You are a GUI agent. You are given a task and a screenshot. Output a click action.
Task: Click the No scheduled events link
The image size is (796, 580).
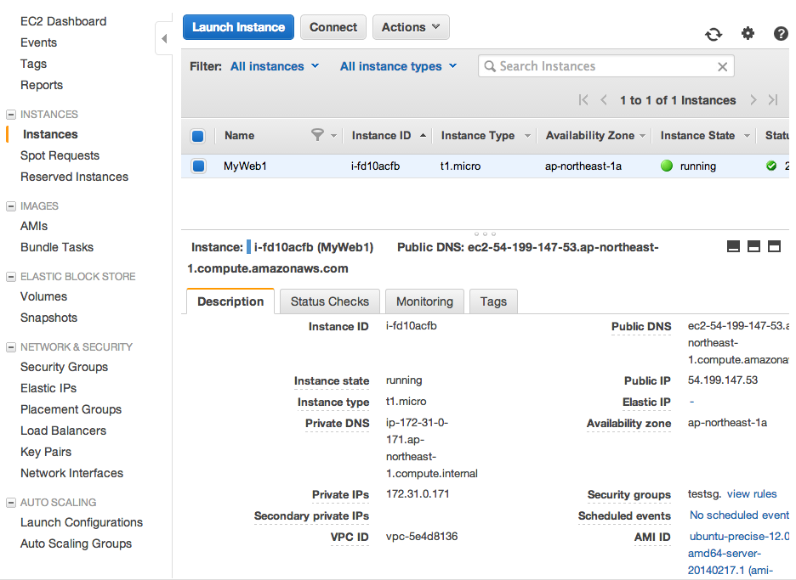739,515
